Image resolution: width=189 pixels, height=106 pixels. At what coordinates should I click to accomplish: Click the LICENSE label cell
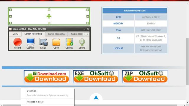[x=118, y=48]
